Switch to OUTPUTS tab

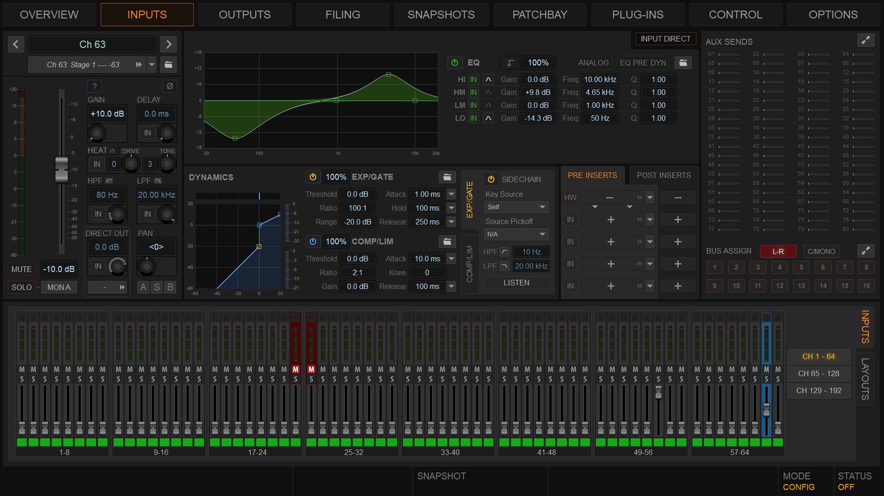click(x=245, y=15)
